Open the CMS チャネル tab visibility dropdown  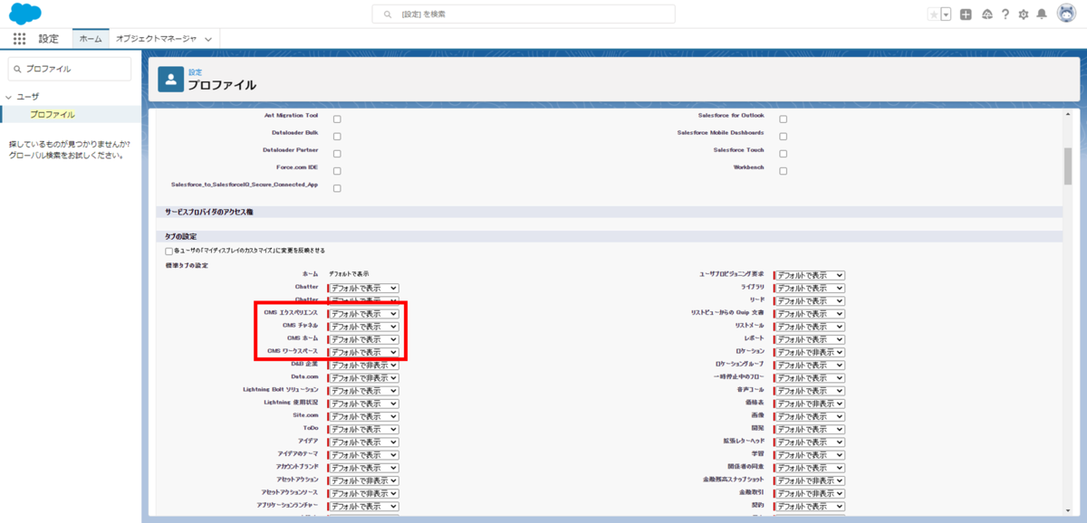point(363,326)
